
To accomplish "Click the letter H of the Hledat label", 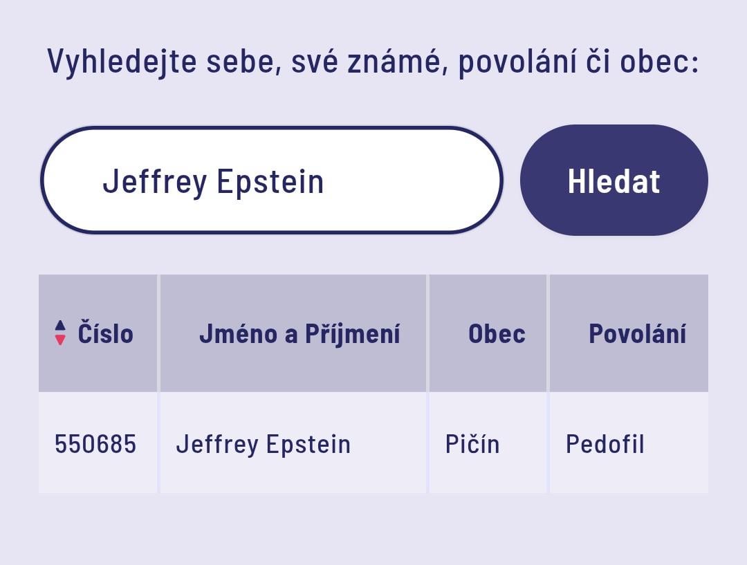I will click(x=576, y=181).
